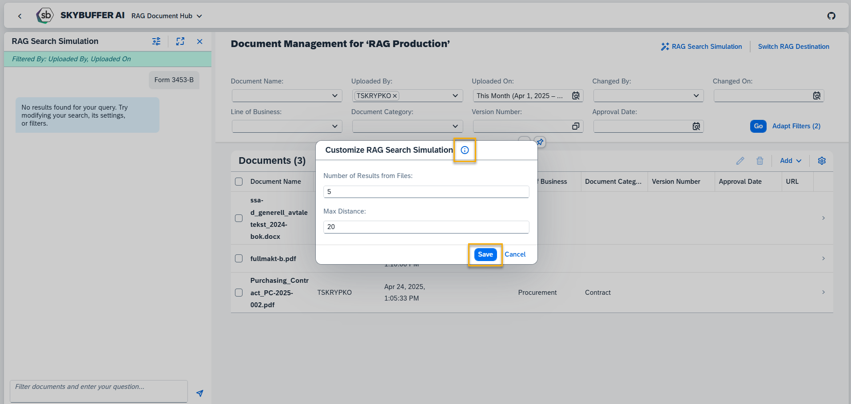
Task: Expand RAG Search Simulation panel to fullscreen
Action: coord(180,41)
